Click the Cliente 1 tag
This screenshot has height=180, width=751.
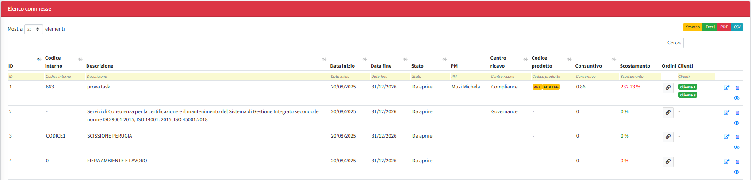[x=687, y=87]
